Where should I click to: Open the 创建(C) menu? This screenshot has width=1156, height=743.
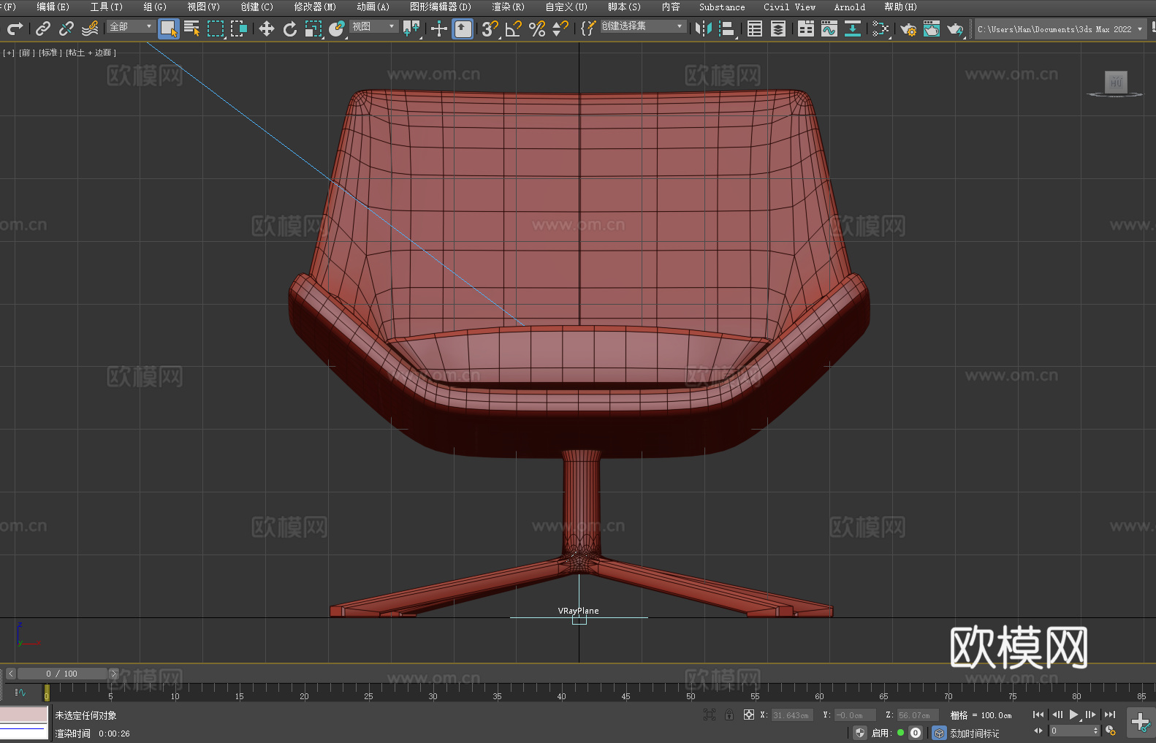[257, 7]
